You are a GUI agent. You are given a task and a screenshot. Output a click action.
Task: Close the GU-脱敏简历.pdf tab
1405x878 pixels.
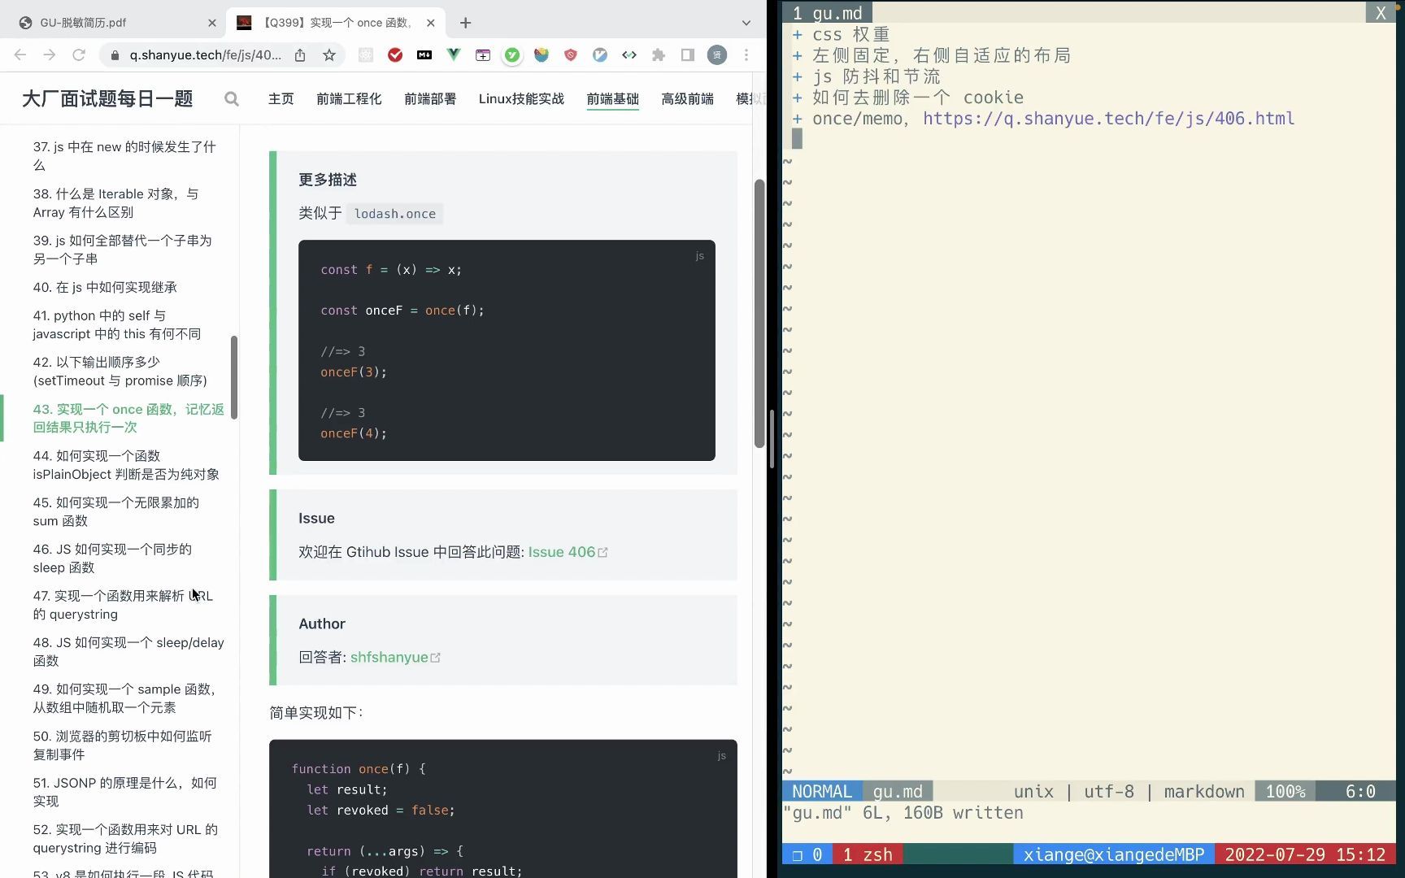tap(212, 23)
